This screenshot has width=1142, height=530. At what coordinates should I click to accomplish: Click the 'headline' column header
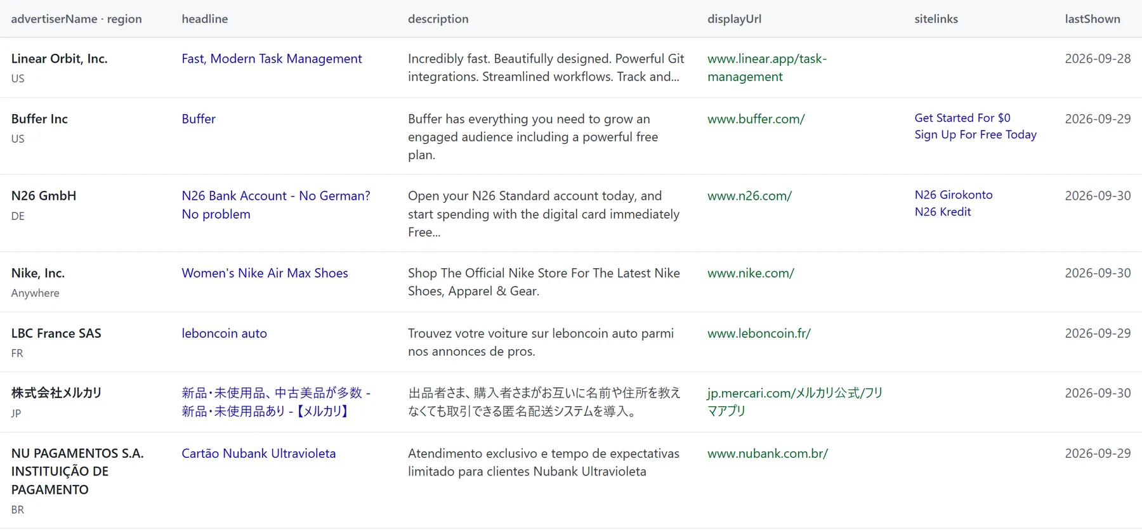204,19
